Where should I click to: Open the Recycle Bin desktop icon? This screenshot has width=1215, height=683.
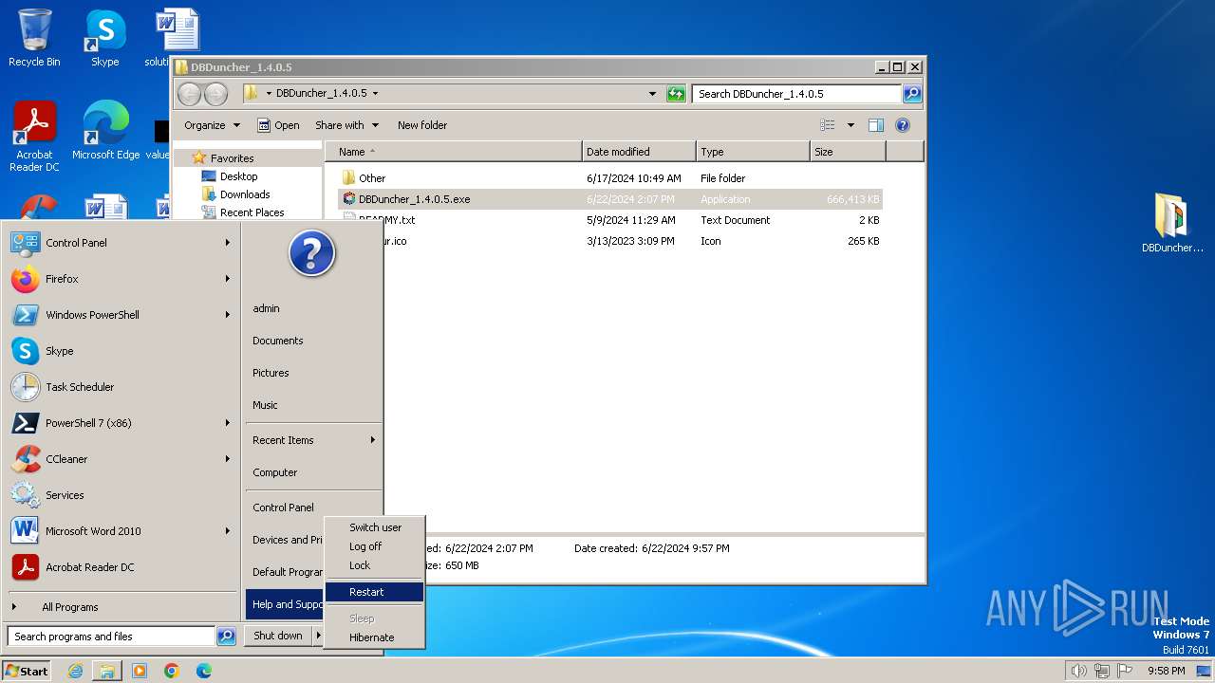point(34,38)
